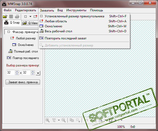Click the 100% zoom reset icon
Screen dimensions: 158x131
click(54, 120)
